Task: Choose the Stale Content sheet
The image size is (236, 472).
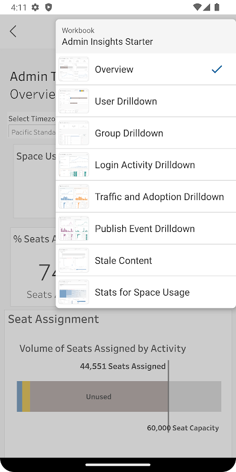Action: point(146,261)
